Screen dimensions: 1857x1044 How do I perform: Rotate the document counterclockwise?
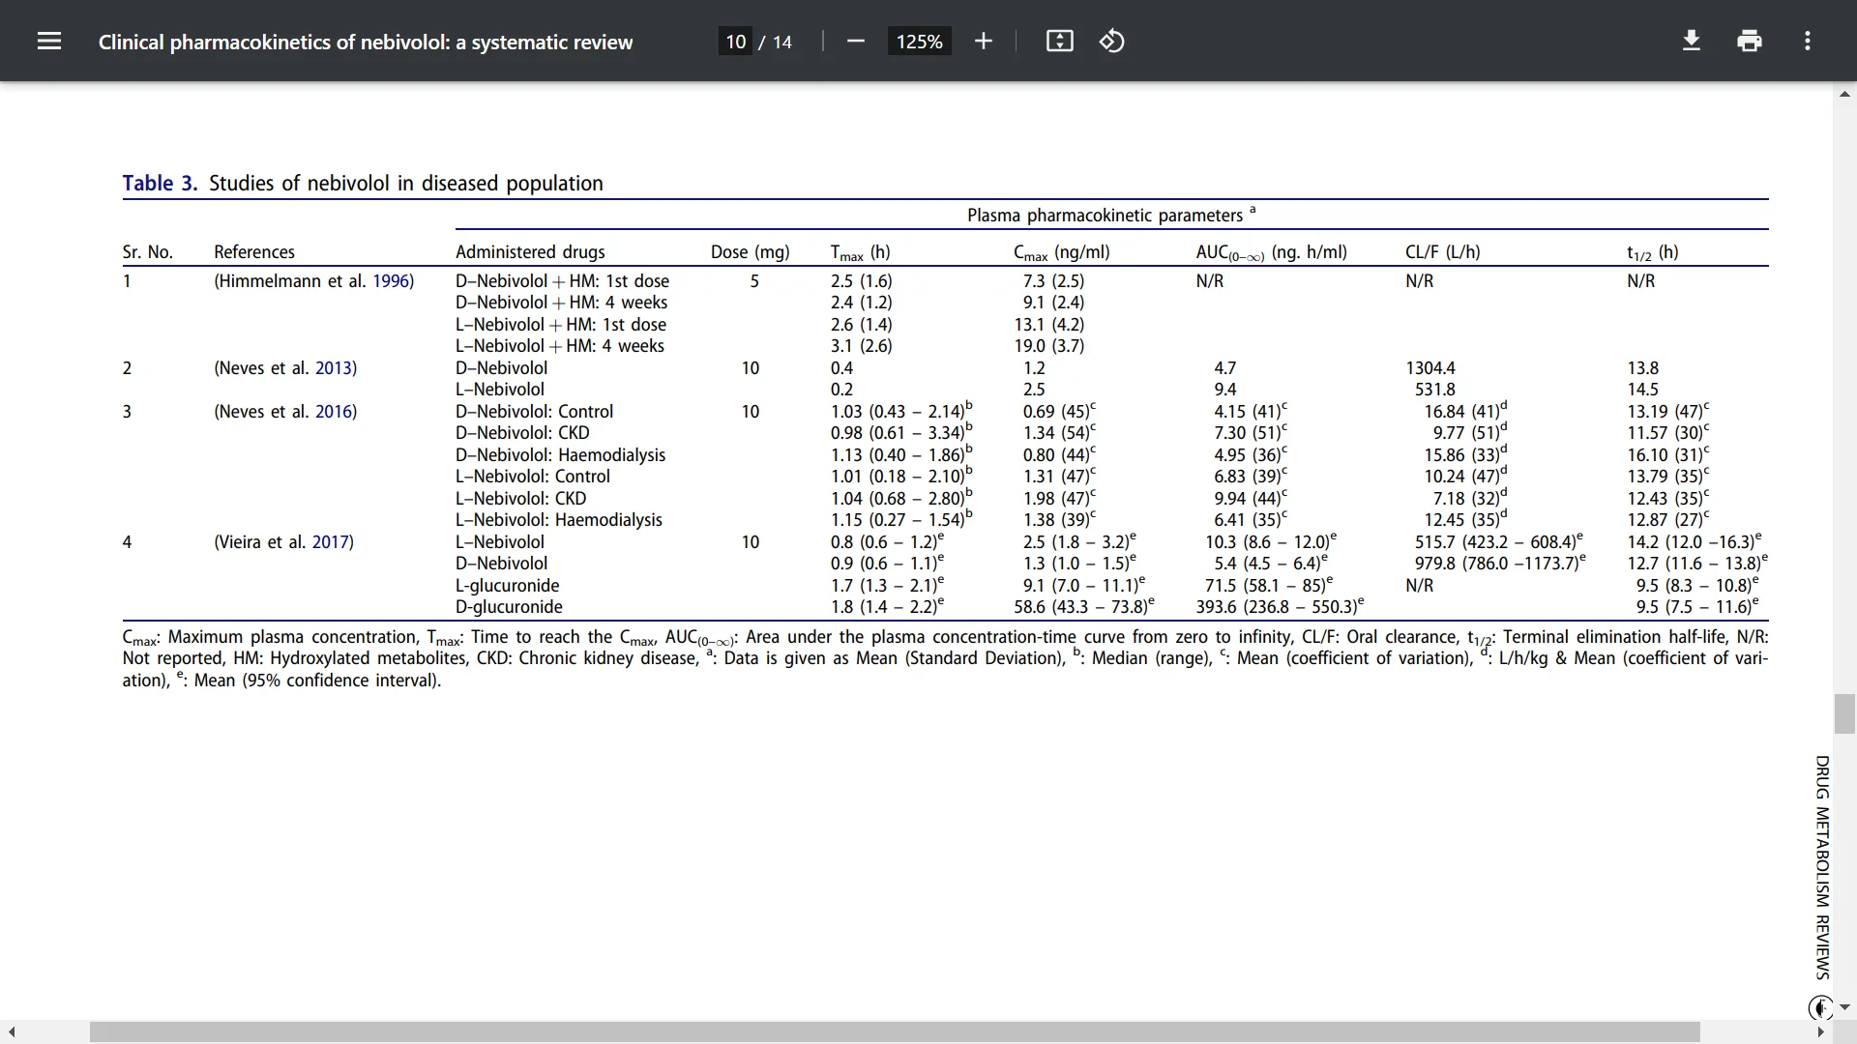coord(1112,41)
